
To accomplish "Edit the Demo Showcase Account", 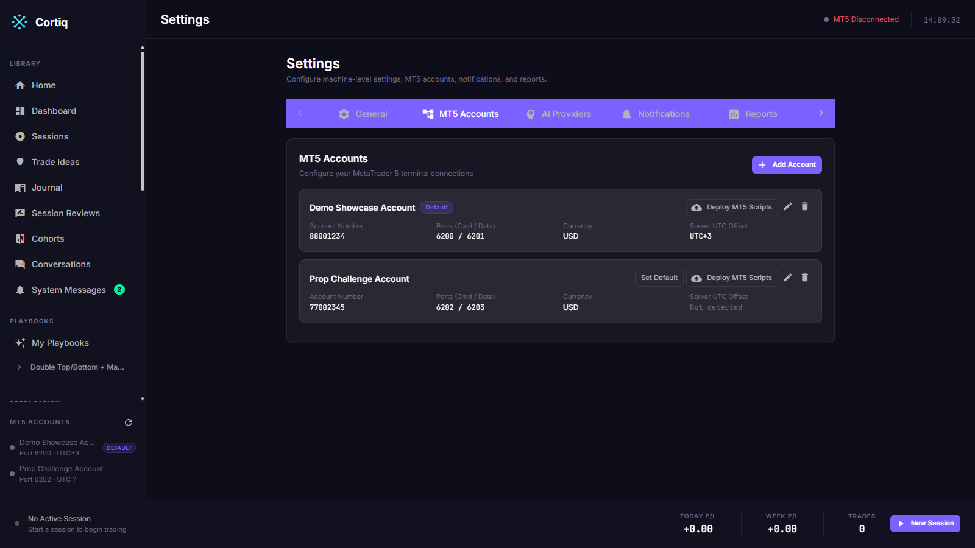I will (x=788, y=207).
